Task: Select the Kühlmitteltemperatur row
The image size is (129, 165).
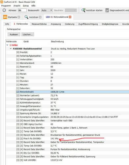Action: [x=67, y=103]
